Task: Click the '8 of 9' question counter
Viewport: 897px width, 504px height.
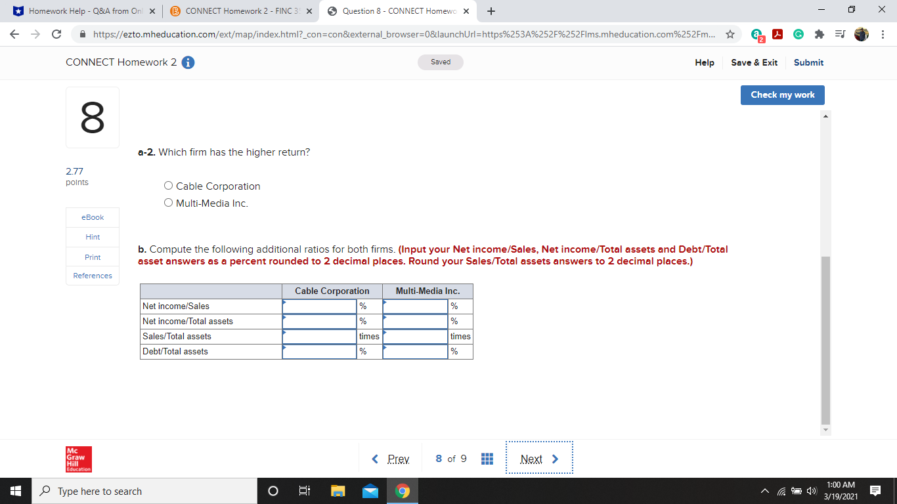Action: [451, 459]
